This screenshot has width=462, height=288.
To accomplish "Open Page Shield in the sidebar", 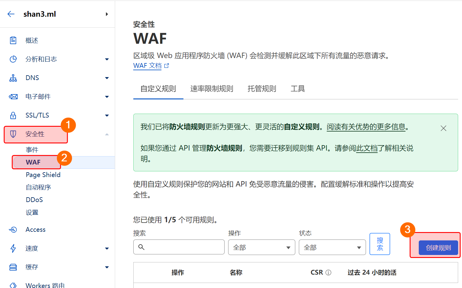I will (x=43, y=175).
